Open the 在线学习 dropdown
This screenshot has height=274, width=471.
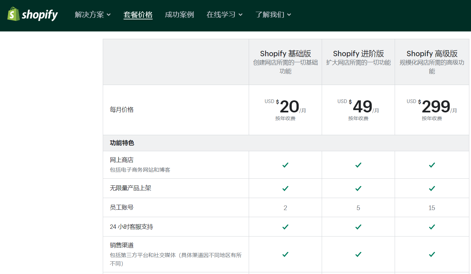225,15
